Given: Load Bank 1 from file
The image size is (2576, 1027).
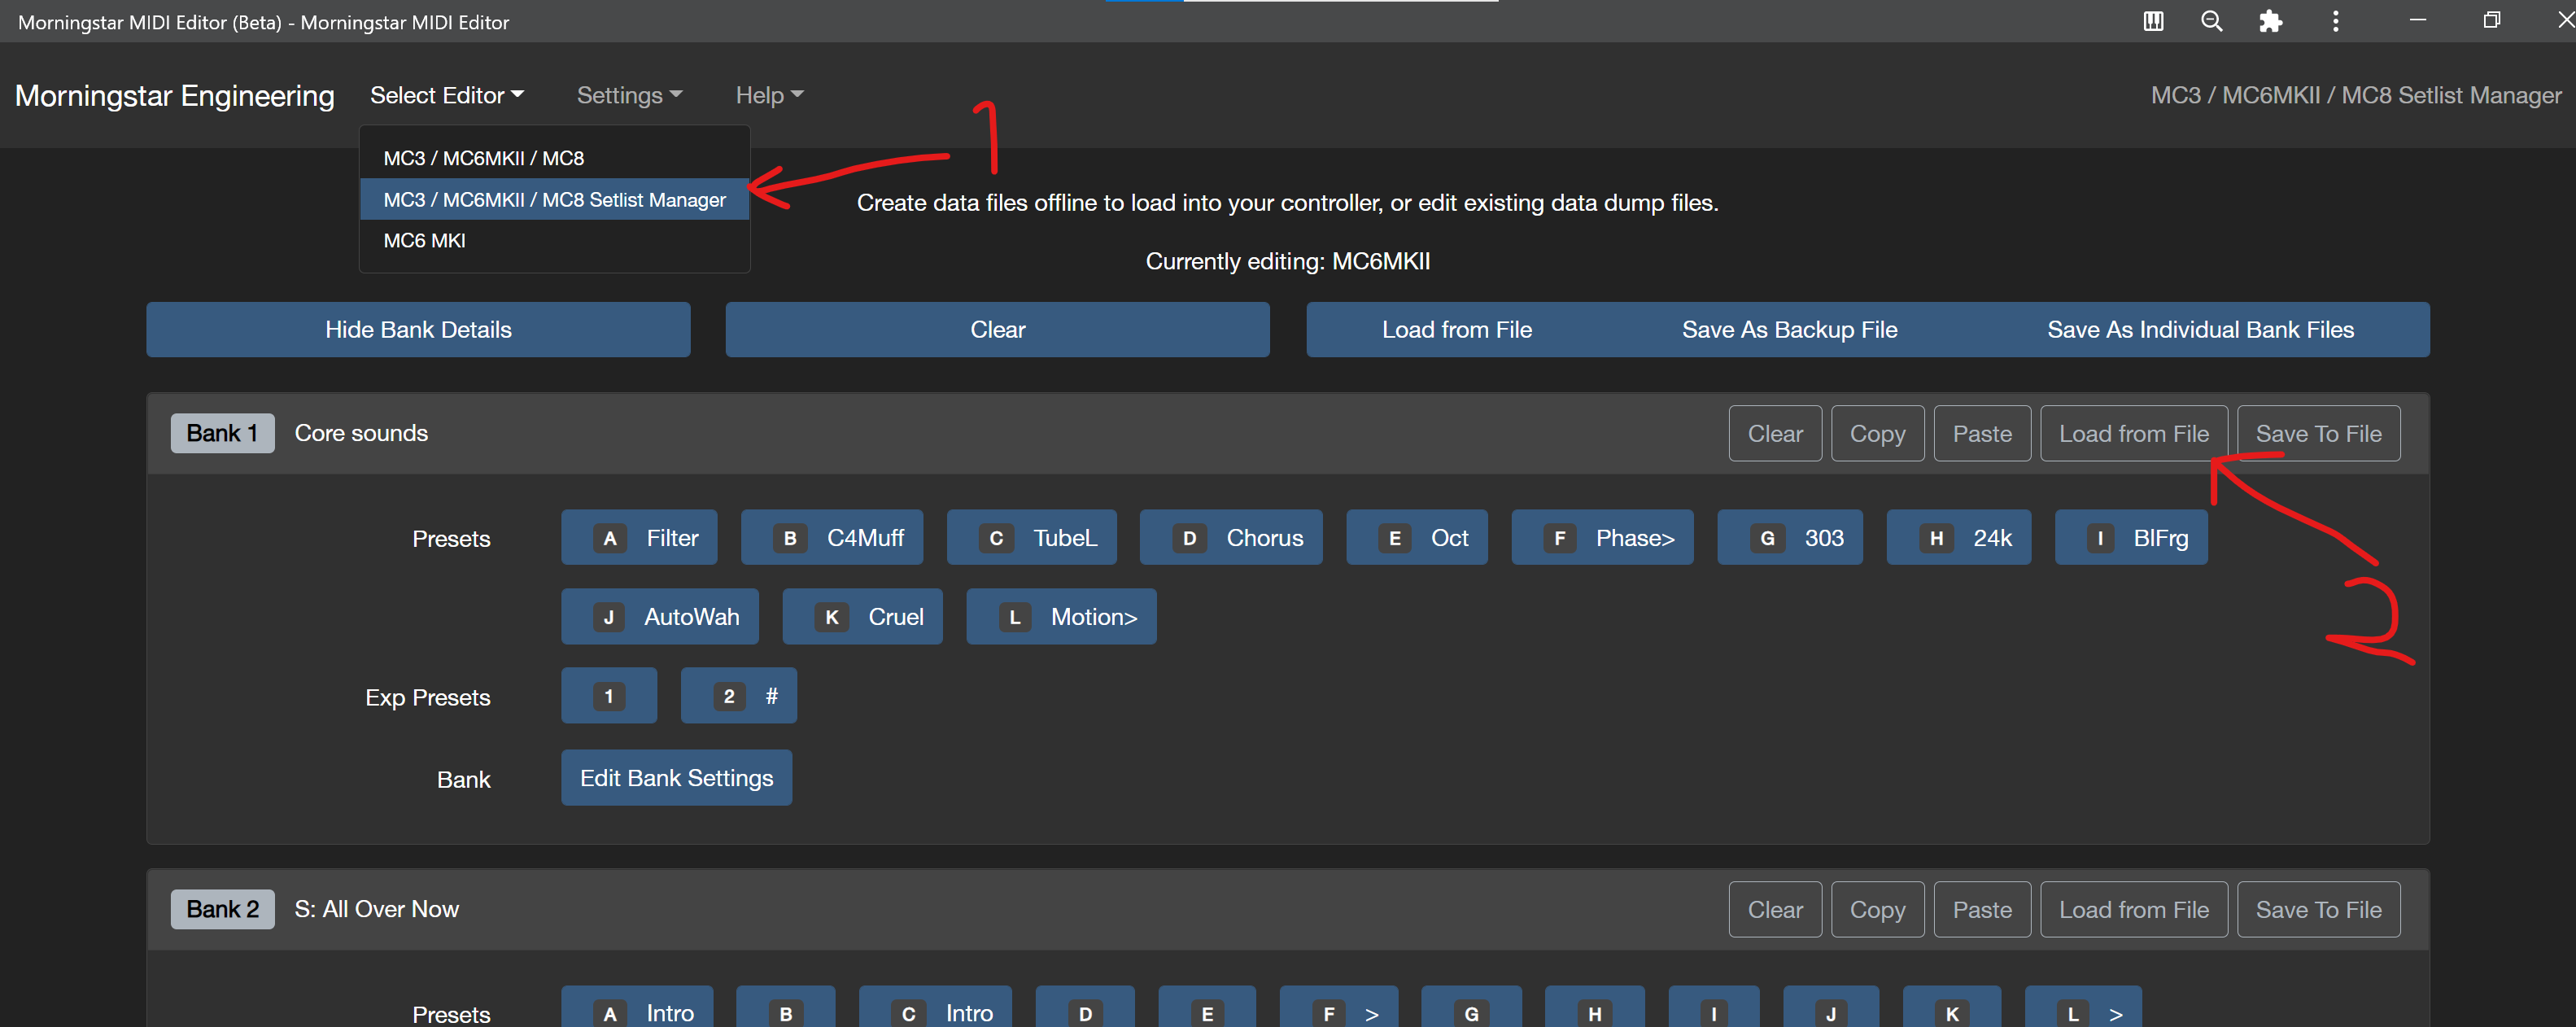Looking at the screenshot, I should tap(2133, 433).
